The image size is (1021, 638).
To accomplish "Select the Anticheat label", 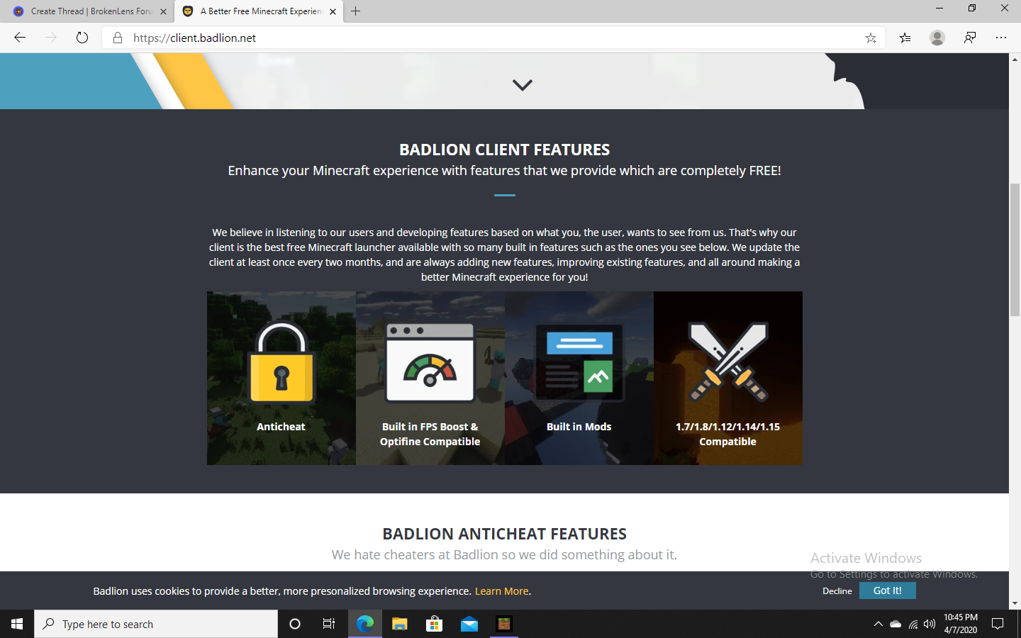I will click(x=281, y=427).
